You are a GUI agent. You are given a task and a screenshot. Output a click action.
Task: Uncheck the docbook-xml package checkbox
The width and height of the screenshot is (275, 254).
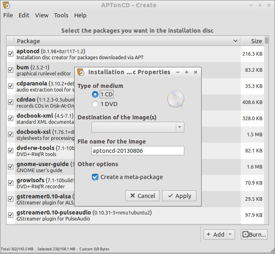11,119
